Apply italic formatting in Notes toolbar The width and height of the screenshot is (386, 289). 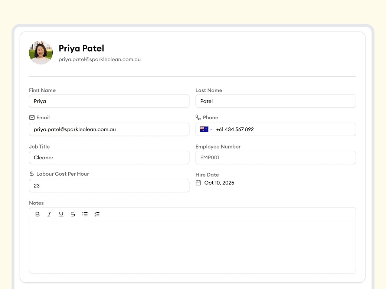(x=49, y=214)
